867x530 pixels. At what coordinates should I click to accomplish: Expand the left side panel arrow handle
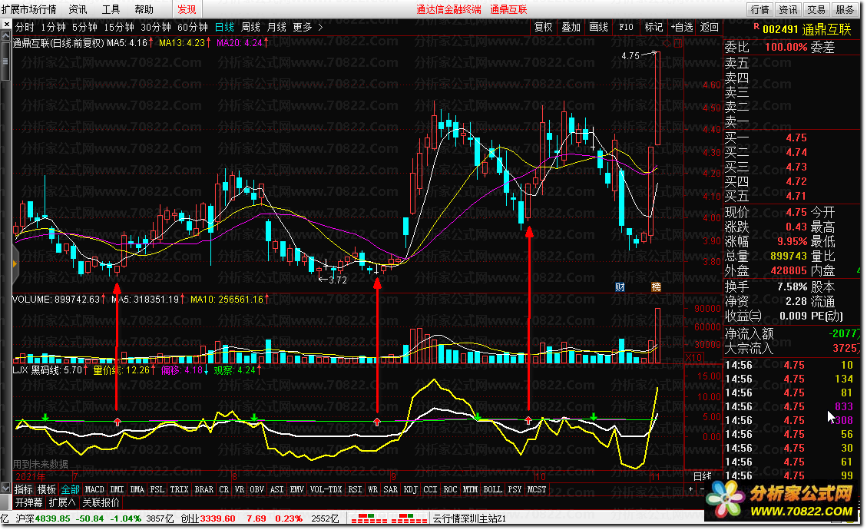point(15,264)
